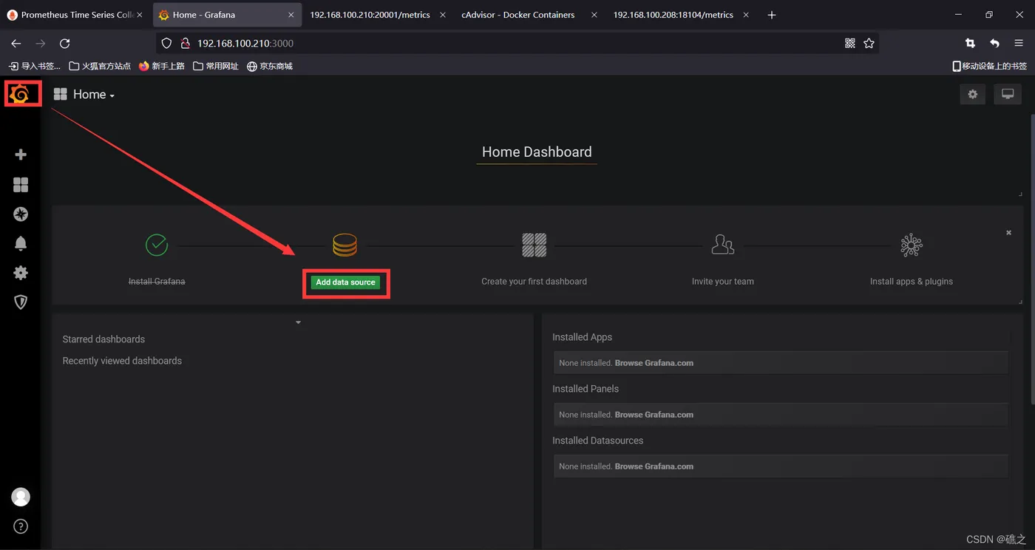Open the 京东商城 bookmark
Viewport: 1035px width, 550px height.
tap(270, 67)
